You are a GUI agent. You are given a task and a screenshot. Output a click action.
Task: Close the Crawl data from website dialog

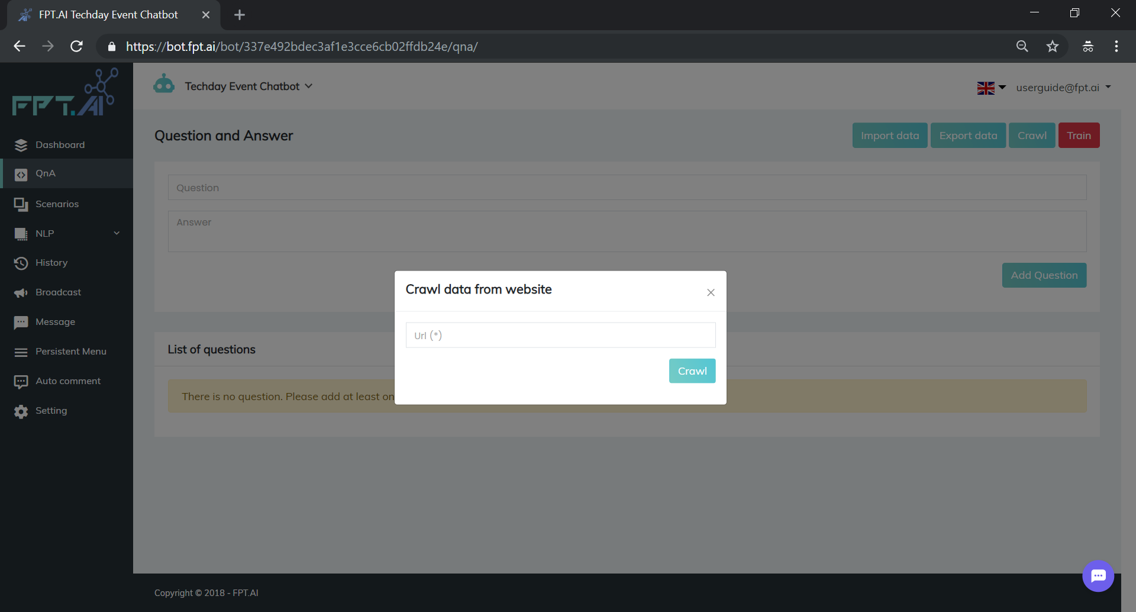click(711, 292)
